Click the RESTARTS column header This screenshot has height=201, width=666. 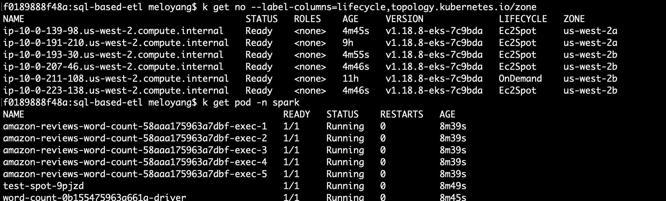(x=402, y=115)
